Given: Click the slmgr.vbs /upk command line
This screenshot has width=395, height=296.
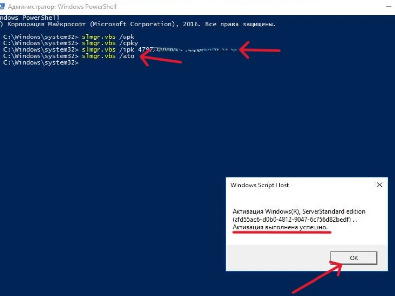Looking at the screenshot, I should (69, 37).
